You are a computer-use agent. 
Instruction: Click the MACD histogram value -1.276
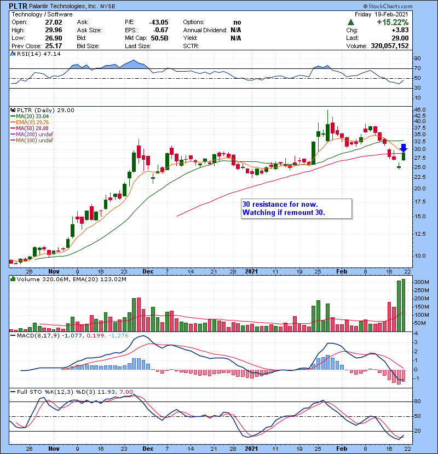pyautogui.click(x=118, y=336)
